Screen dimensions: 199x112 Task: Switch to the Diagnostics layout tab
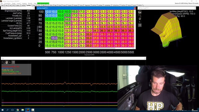pyautogui.click(x=87, y=5)
